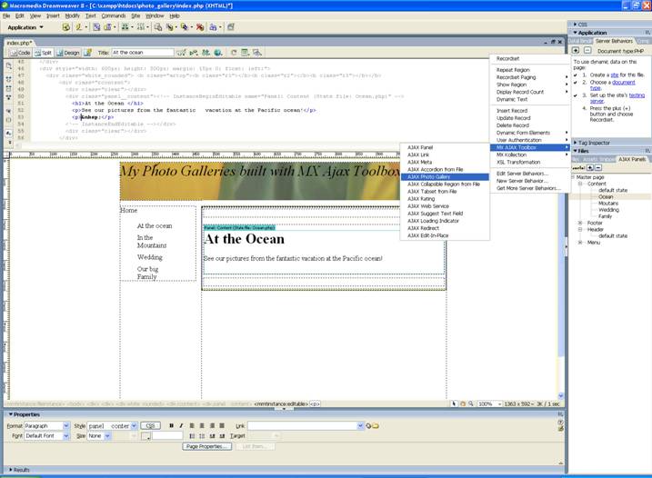This screenshot has height=478, width=652.
Task: Open Preview in Browser globe icon
Action: pos(218,53)
